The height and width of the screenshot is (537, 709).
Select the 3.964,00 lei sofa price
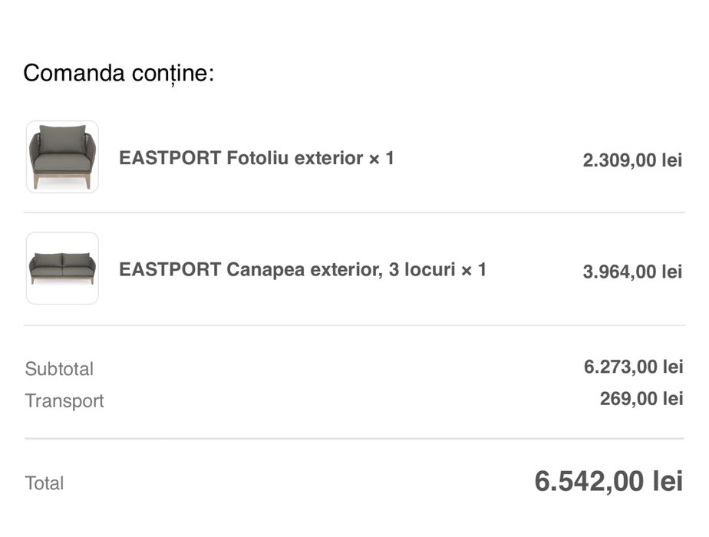pos(632,272)
